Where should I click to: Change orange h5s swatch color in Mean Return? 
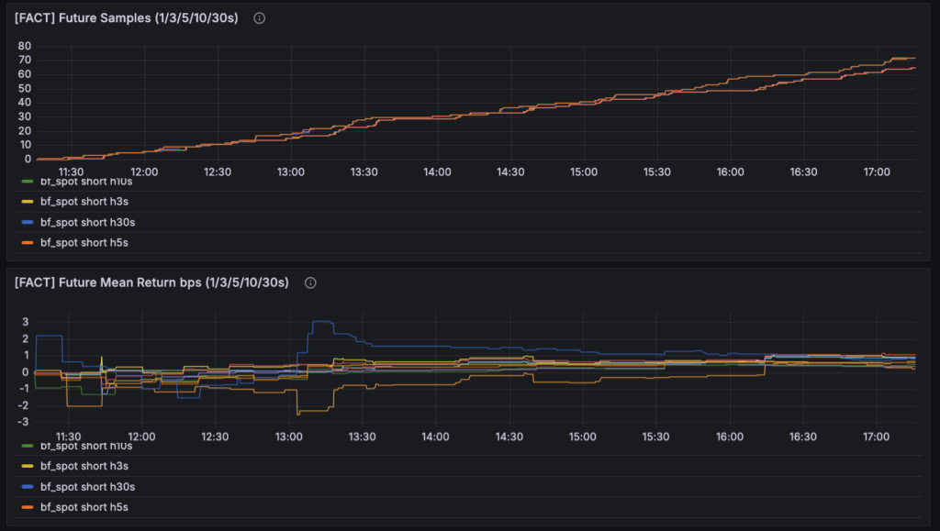pos(27,507)
